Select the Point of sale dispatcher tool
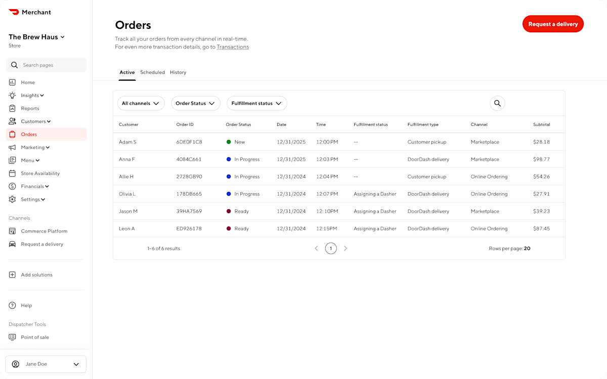607x379 pixels. (x=35, y=337)
